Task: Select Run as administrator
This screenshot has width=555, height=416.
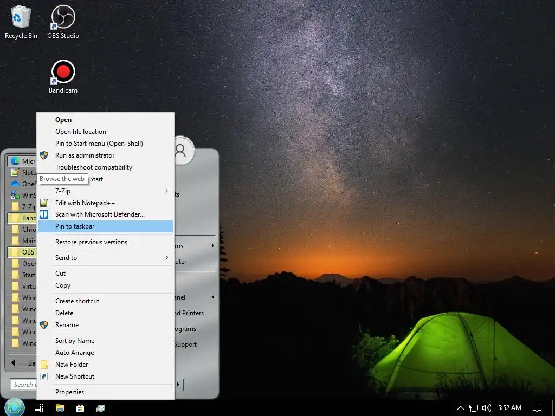Action: click(x=105, y=155)
